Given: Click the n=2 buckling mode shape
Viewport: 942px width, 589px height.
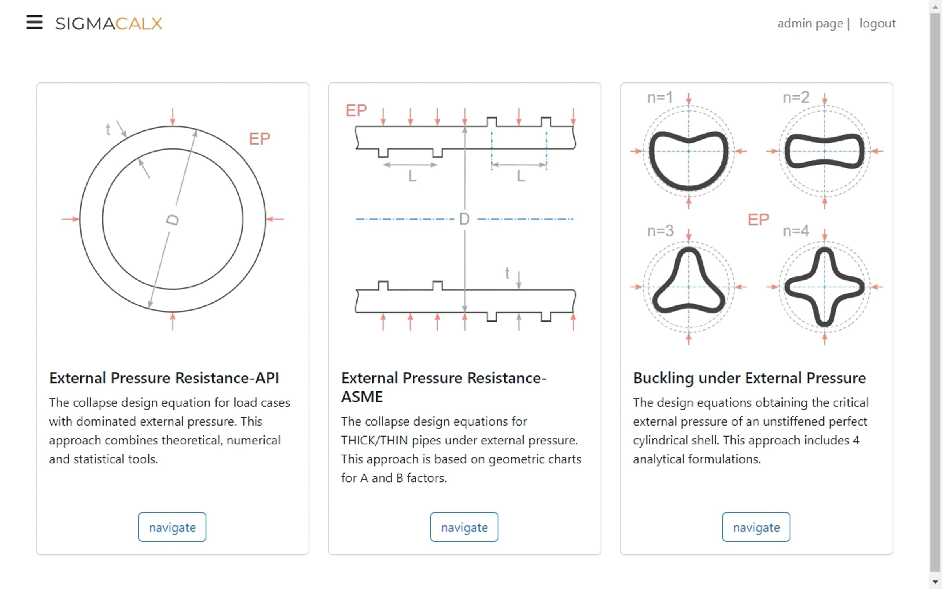Looking at the screenshot, I should [x=824, y=151].
